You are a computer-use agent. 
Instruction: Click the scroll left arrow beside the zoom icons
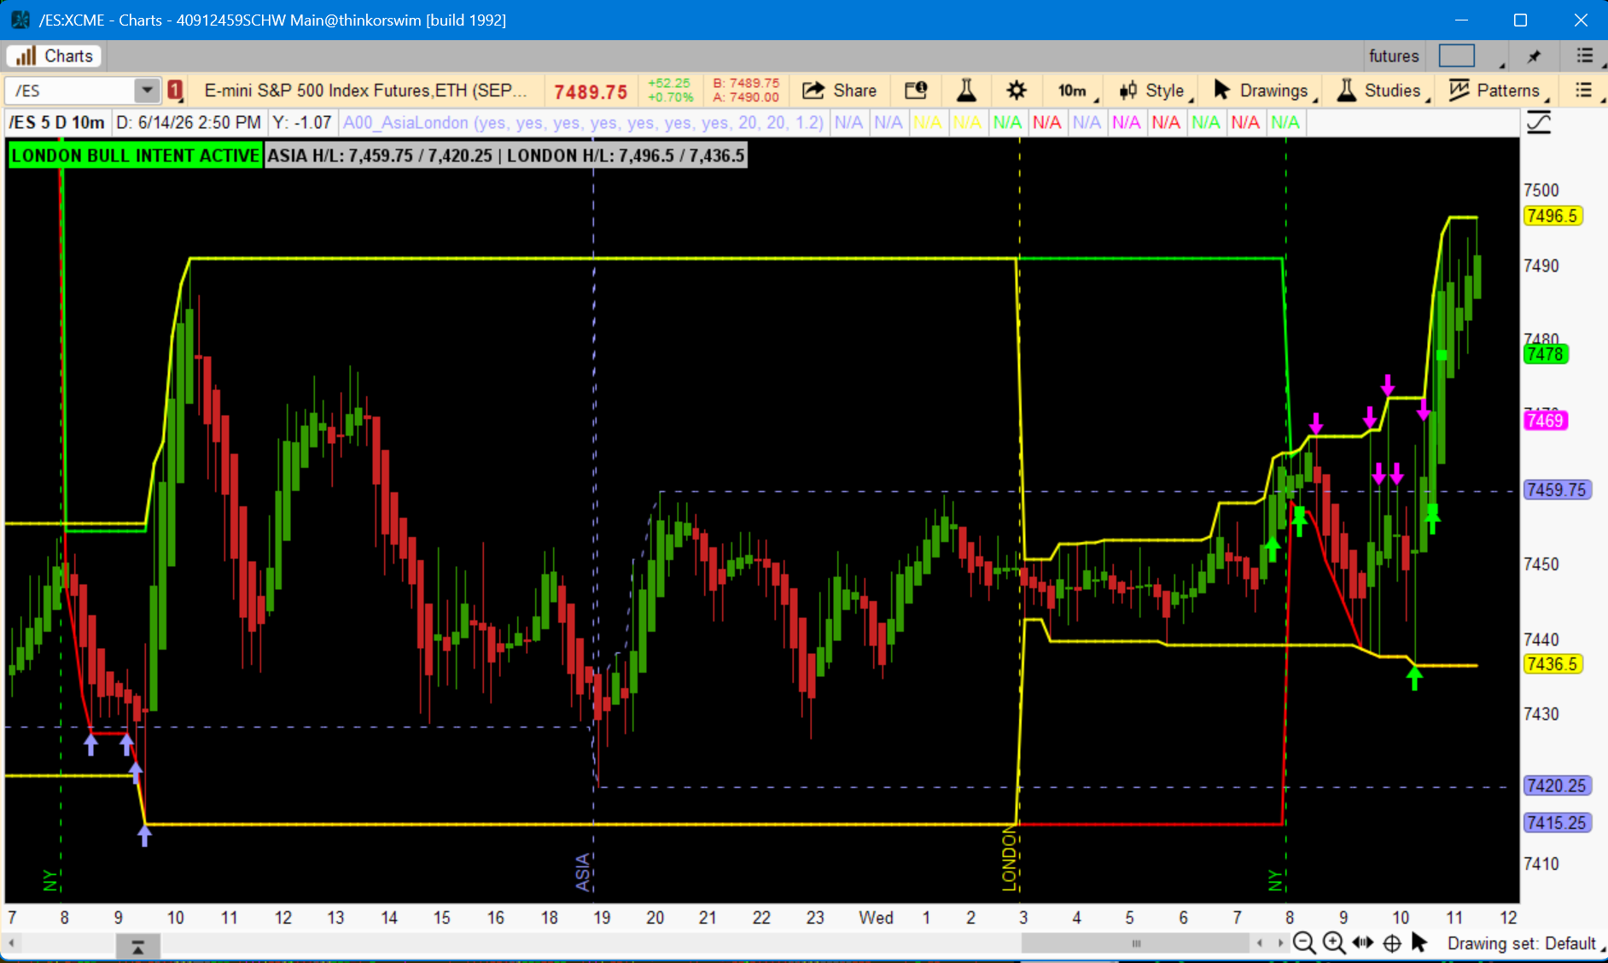pos(1260,943)
